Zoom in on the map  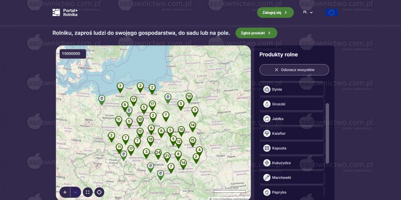coord(65,192)
